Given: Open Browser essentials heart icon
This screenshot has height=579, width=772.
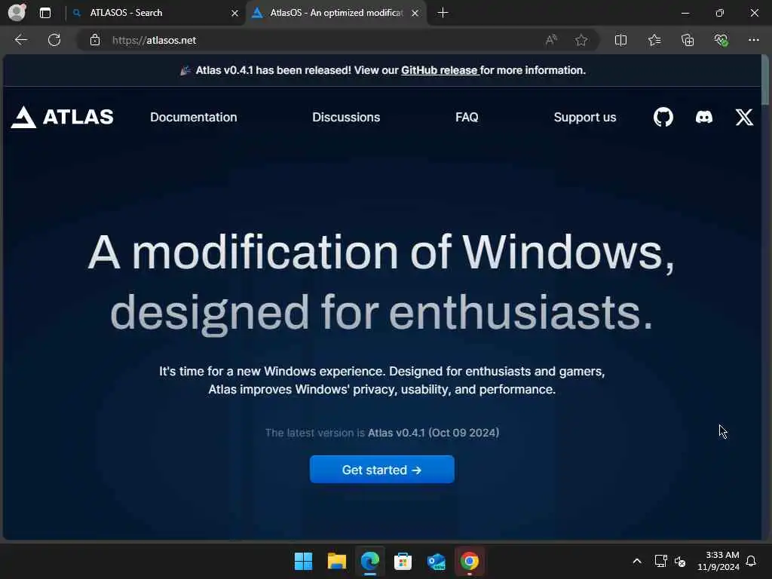Looking at the screenshot, I should [x=721, y=40].
